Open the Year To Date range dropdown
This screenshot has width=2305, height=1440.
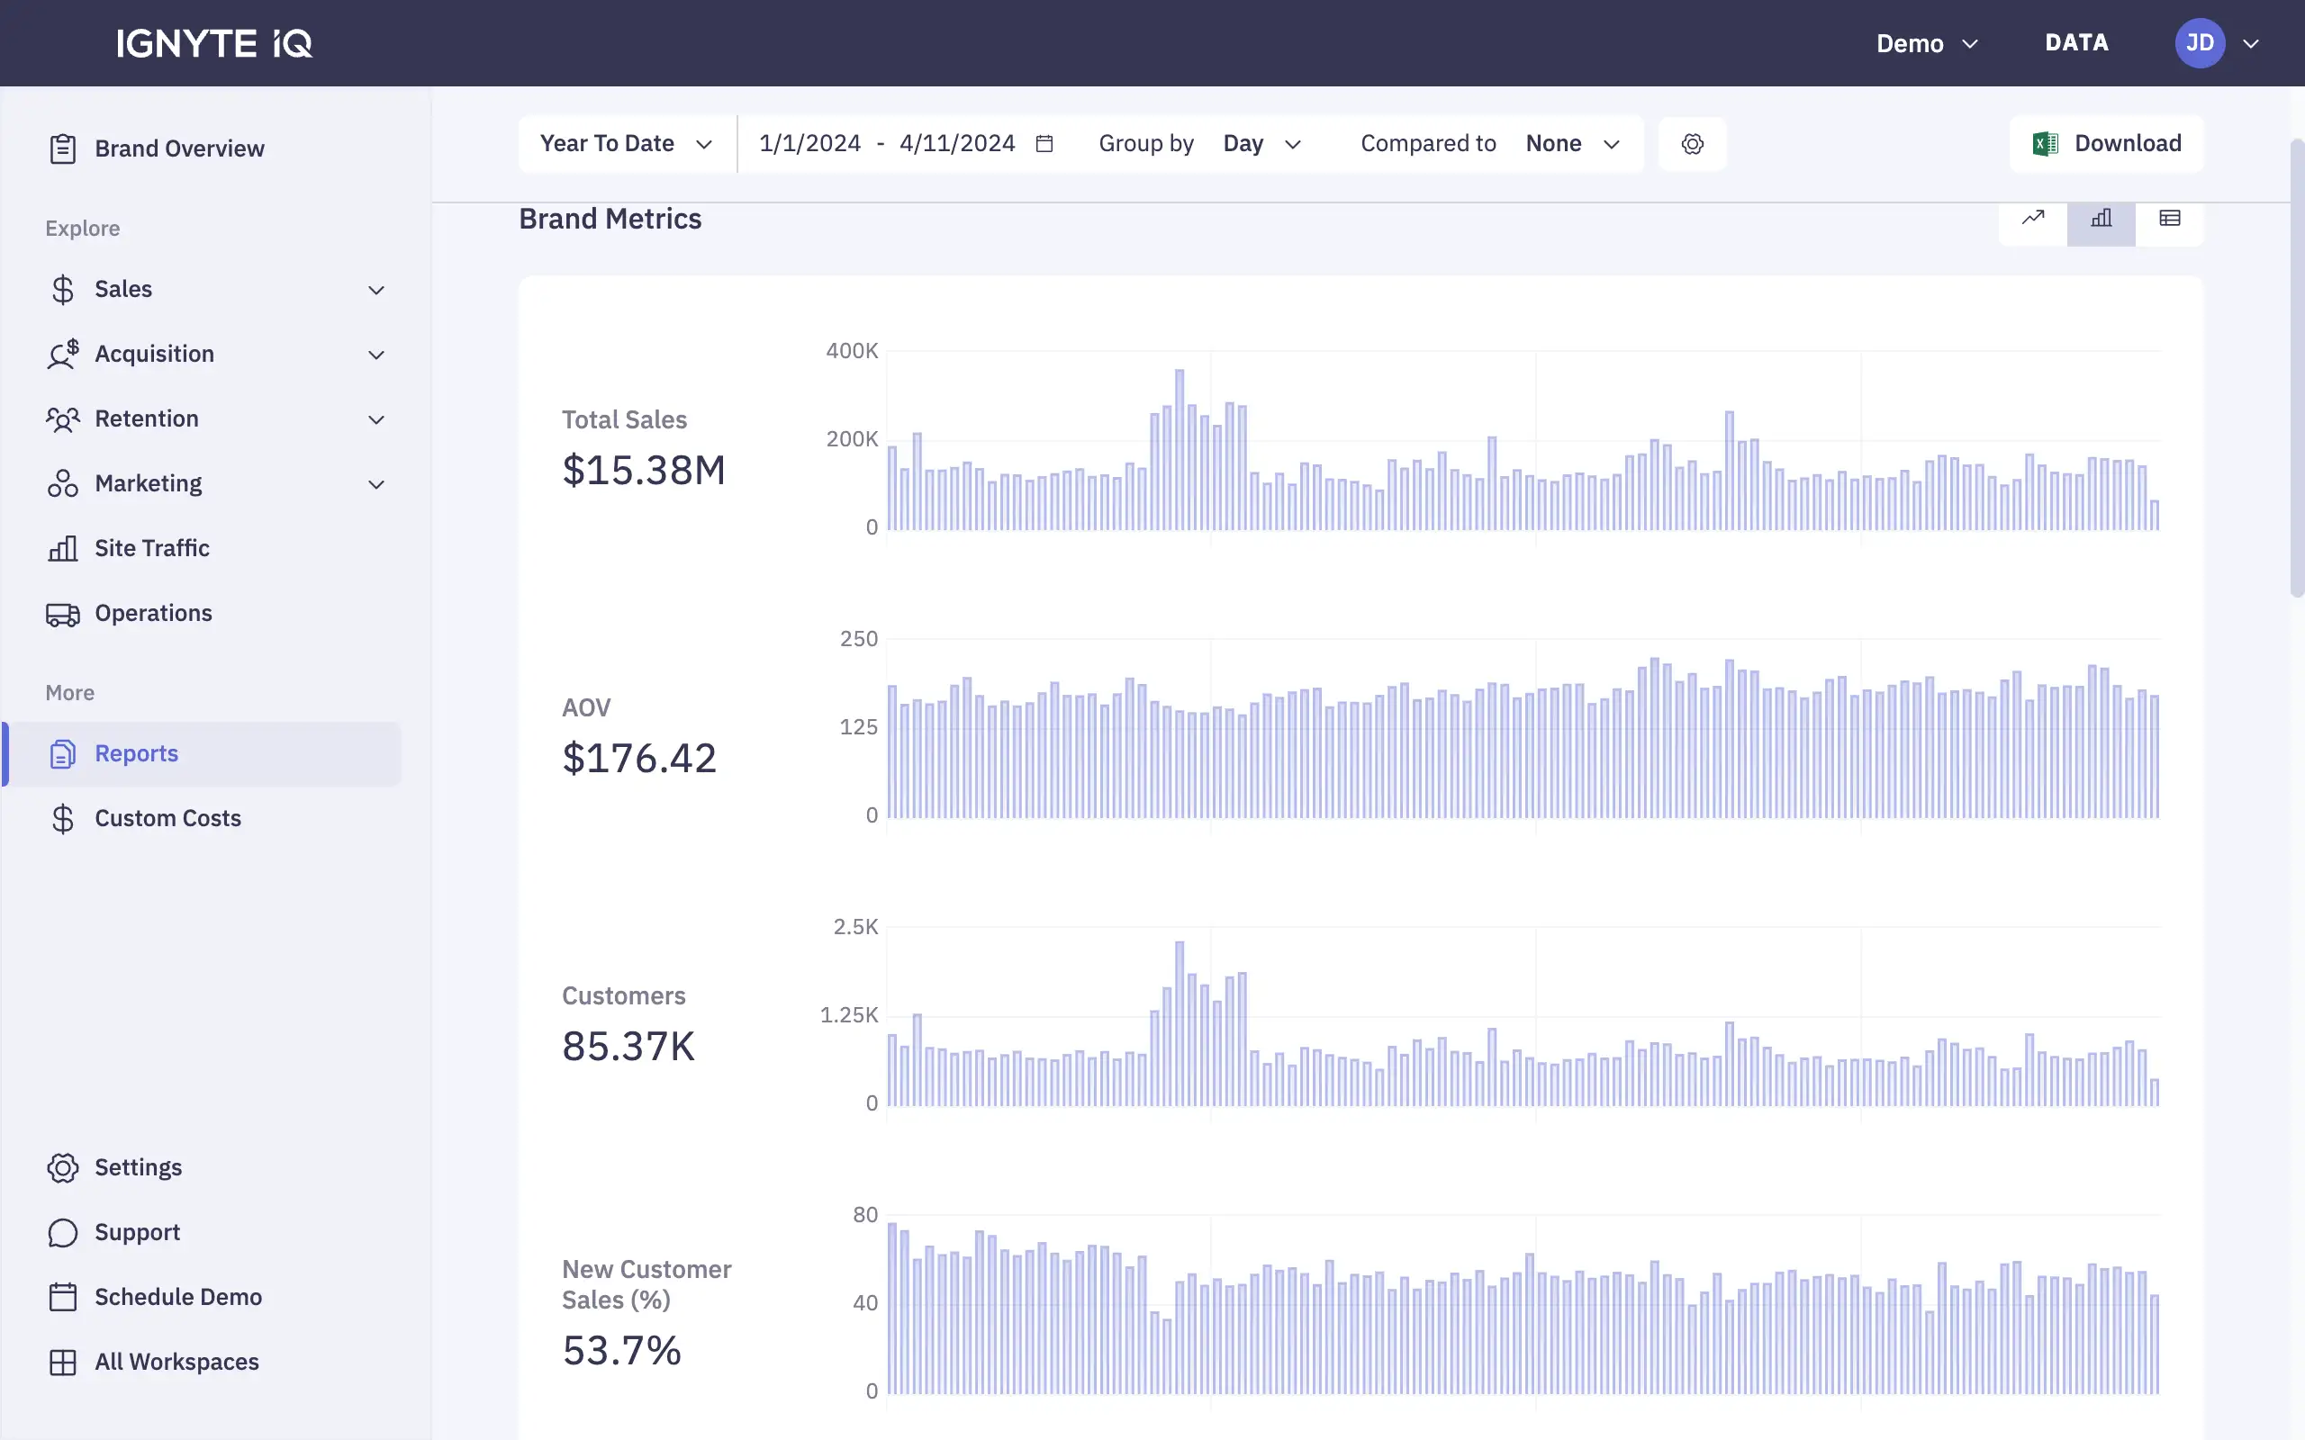click(627, 144)
